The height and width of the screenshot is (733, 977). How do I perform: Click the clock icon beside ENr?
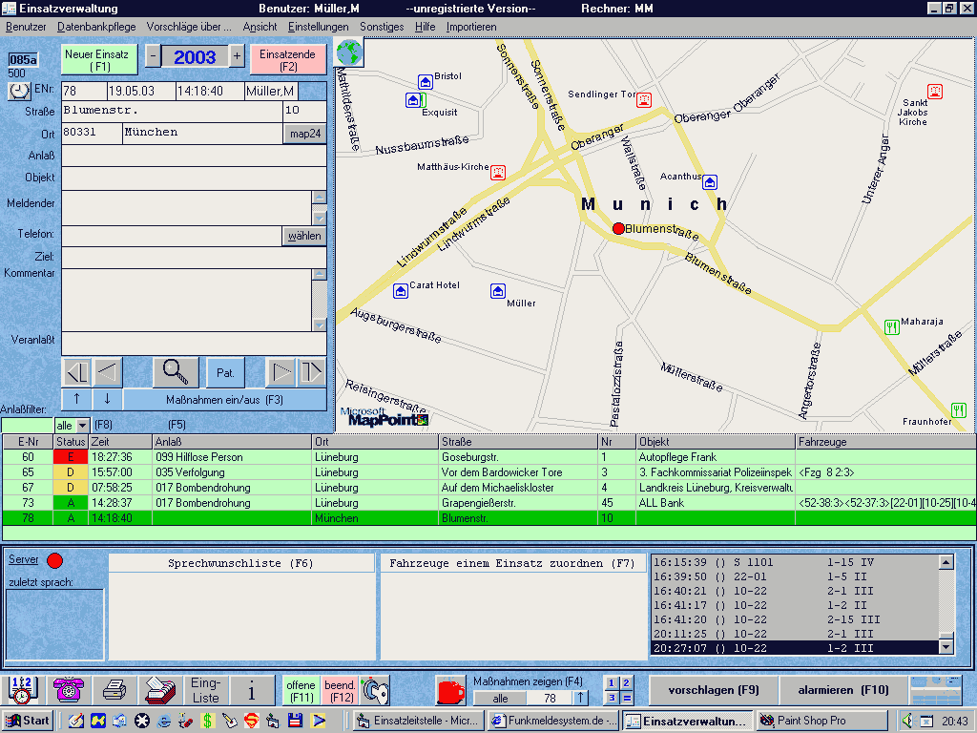[20, 91]
